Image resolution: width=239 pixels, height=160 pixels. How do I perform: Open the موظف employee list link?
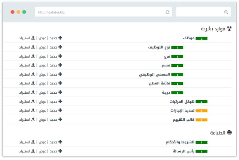189,38
